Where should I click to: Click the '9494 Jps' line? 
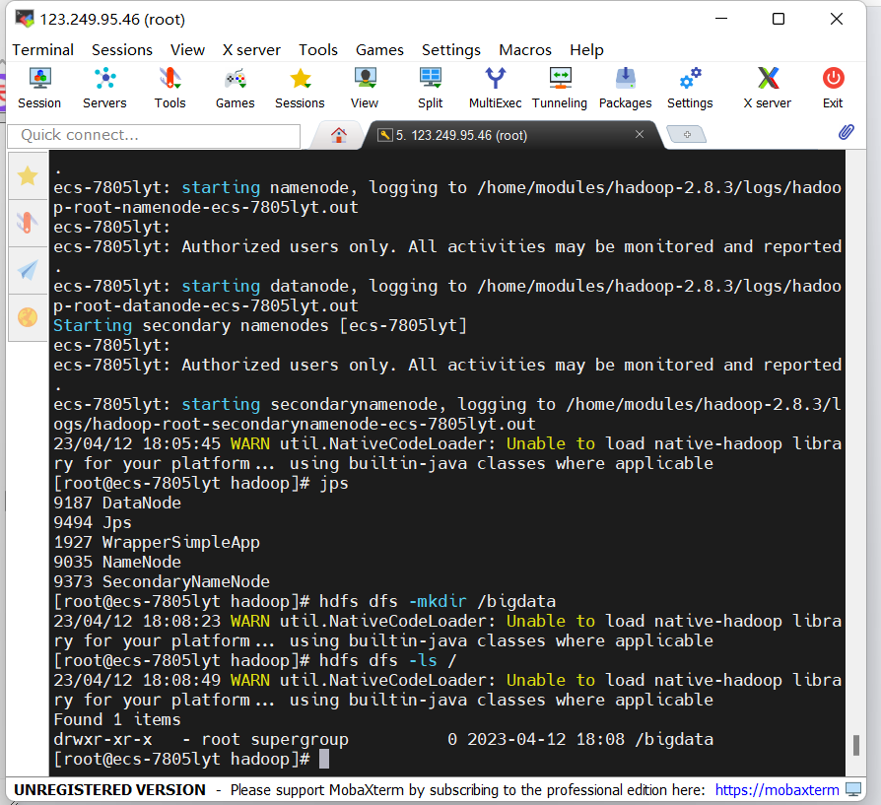tap(93, 523)
